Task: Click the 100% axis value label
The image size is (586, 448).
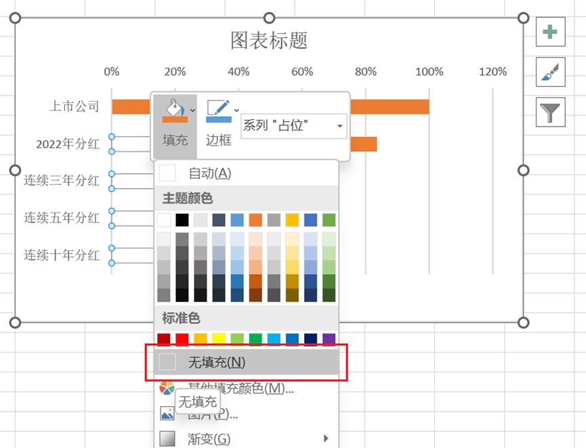Action: tap(430, 72)
